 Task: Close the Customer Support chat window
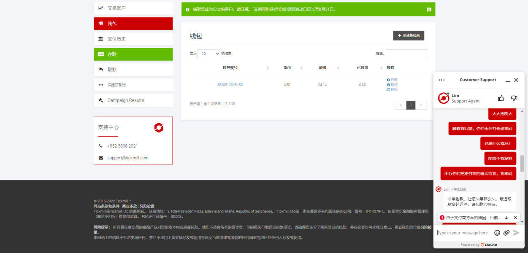pyautogui.click(x=516, y=80)
